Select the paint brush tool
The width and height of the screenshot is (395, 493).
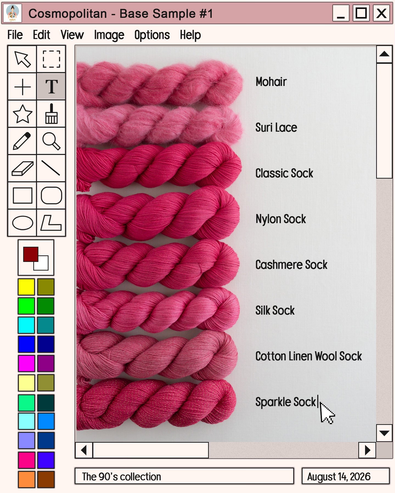click(51, 114)
